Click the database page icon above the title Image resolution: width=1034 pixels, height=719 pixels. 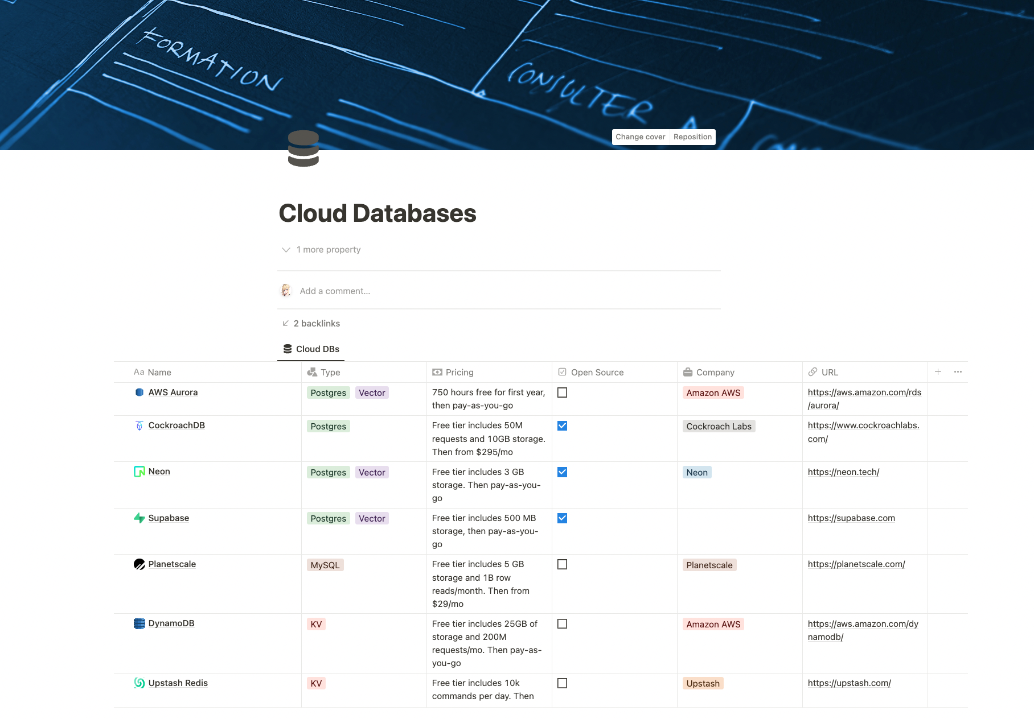pos(303,148)
